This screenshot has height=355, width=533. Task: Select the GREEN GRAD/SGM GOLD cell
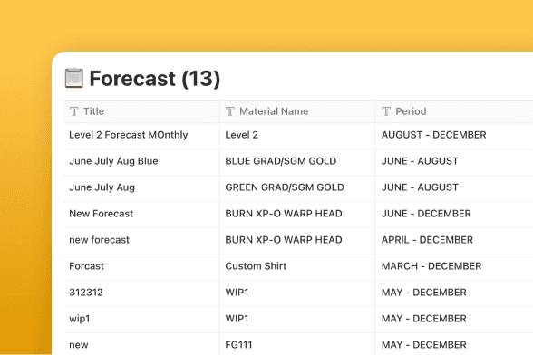click(x=297, y=187)
